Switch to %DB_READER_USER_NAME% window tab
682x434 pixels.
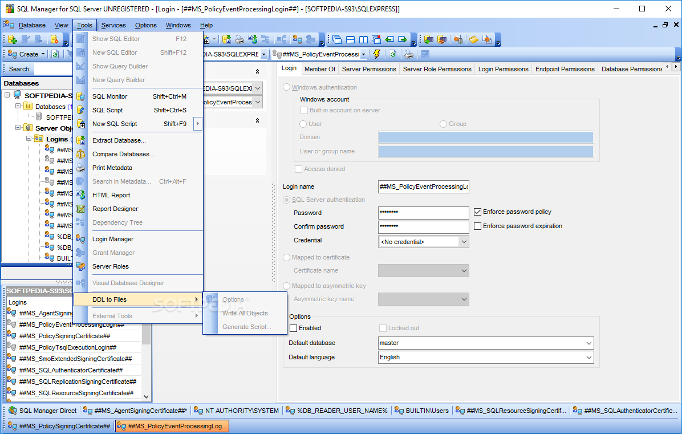pyautogui.click(x=336, y=411)
